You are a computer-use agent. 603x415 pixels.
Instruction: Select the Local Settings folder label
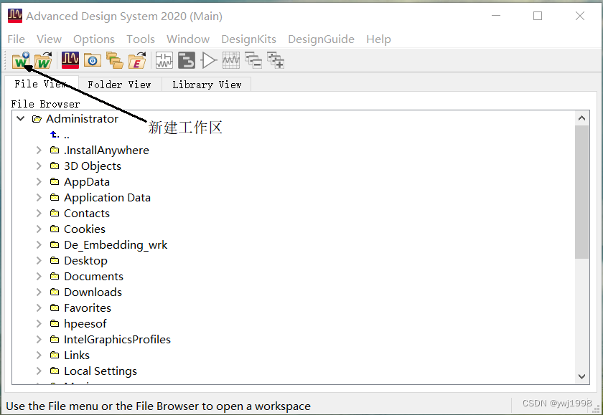coord(100,371)
